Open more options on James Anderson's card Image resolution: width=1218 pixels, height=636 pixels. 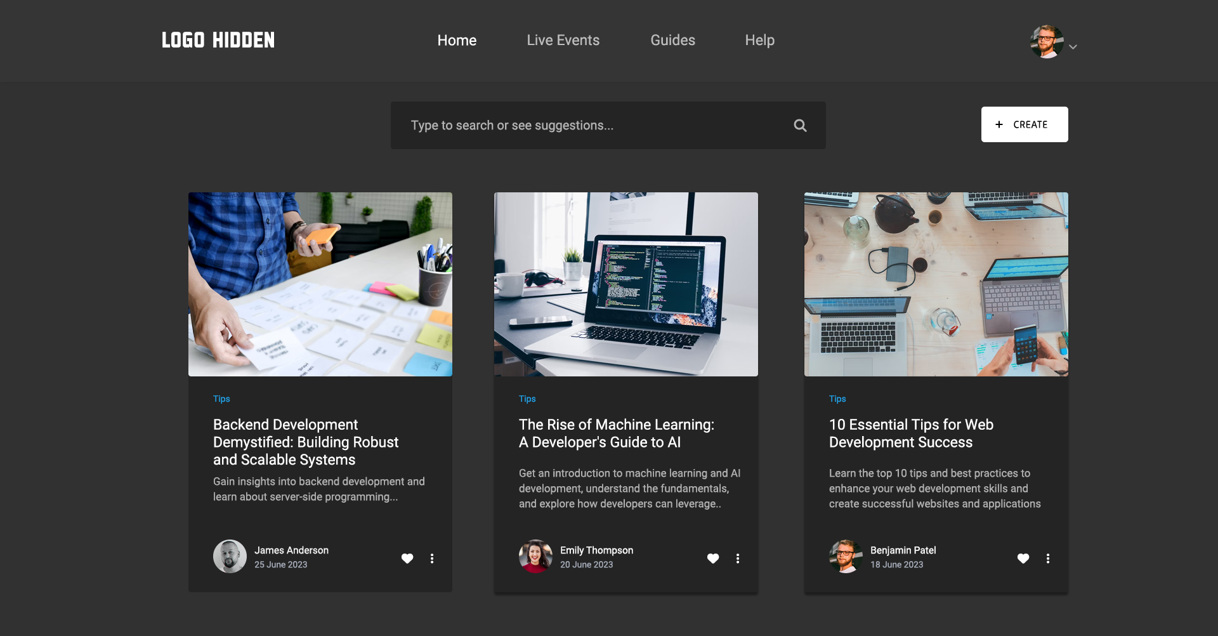point(432,559)
